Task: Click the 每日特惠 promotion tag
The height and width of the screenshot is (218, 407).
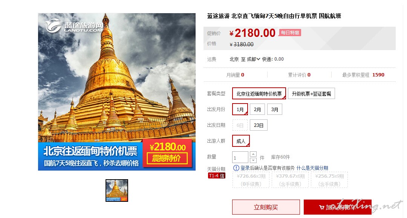Action: 290,33
